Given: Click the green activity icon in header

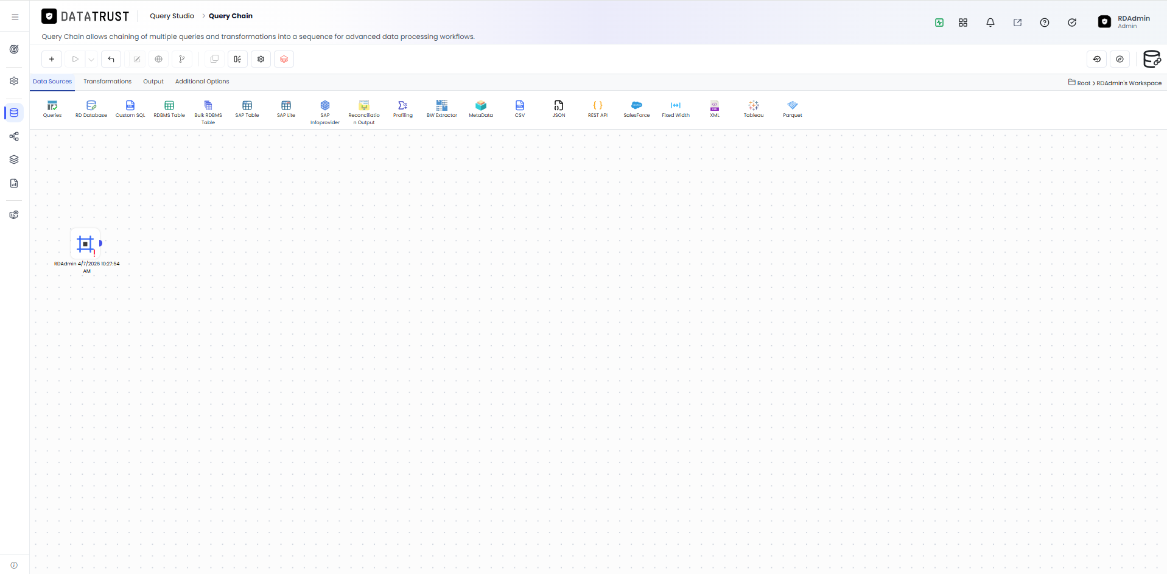Looking at the screenshot, I should point(939,23).
